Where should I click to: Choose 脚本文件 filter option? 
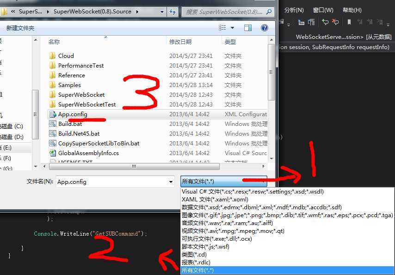[x=288, y=246]
